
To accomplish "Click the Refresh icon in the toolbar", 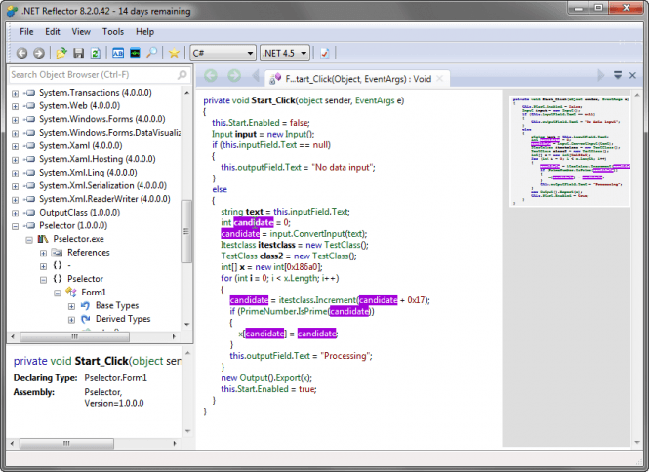I will [x=96, y=53].
